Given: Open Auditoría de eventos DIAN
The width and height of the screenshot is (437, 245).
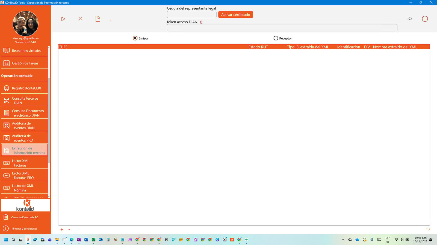Looking at the screenshot, I should click(24, 125).
